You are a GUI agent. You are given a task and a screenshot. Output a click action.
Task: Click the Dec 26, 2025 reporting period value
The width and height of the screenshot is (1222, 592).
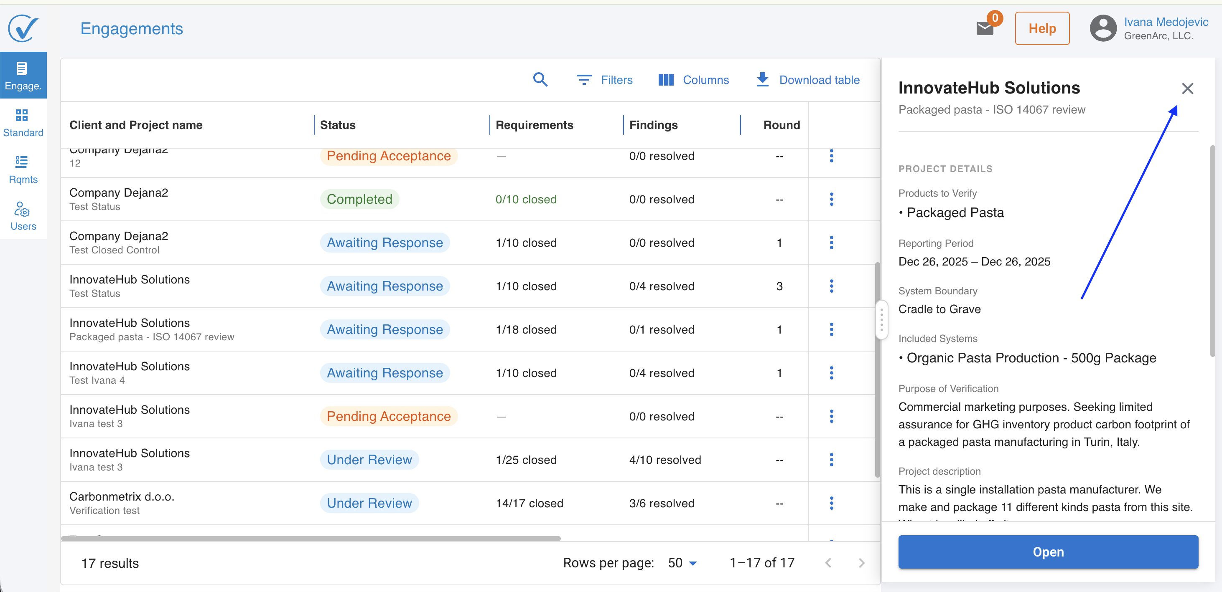974,261
